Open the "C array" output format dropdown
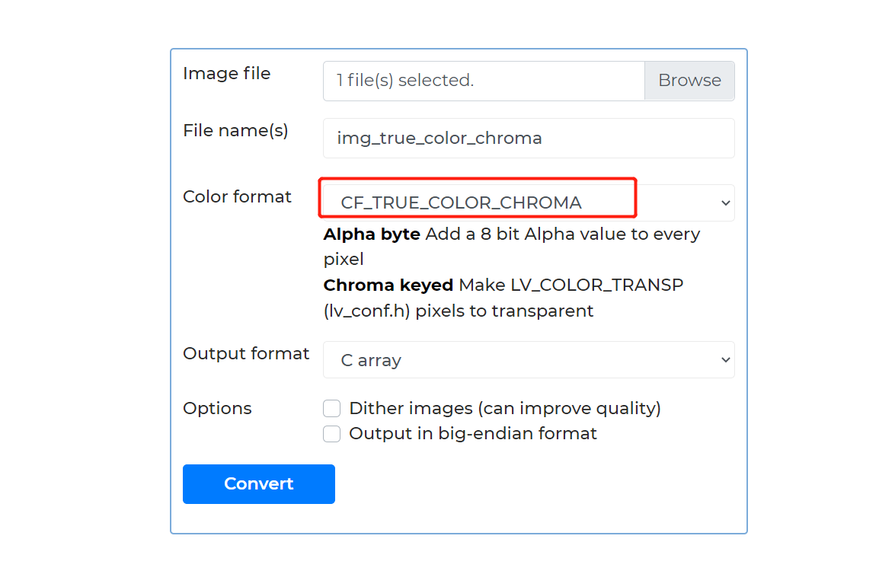The image size is (895, 574). point(526,360)
